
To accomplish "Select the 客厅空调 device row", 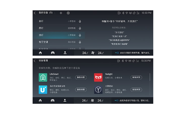I will click(59, 42).
